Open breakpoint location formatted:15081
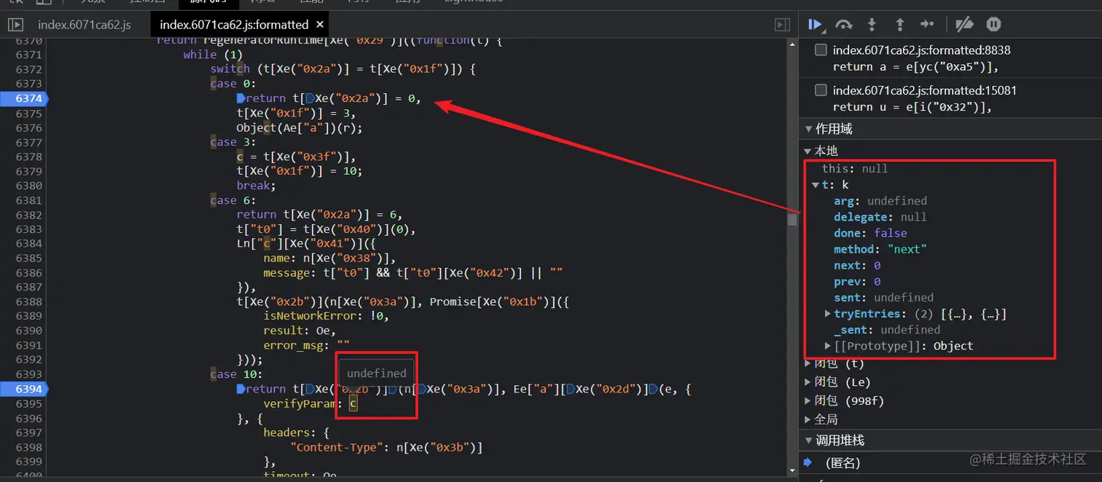Screen dimensions: 1102x482 (925, 90)
